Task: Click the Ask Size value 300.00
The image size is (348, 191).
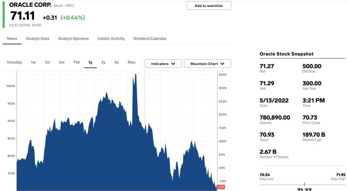Action: tap(312, 83)
